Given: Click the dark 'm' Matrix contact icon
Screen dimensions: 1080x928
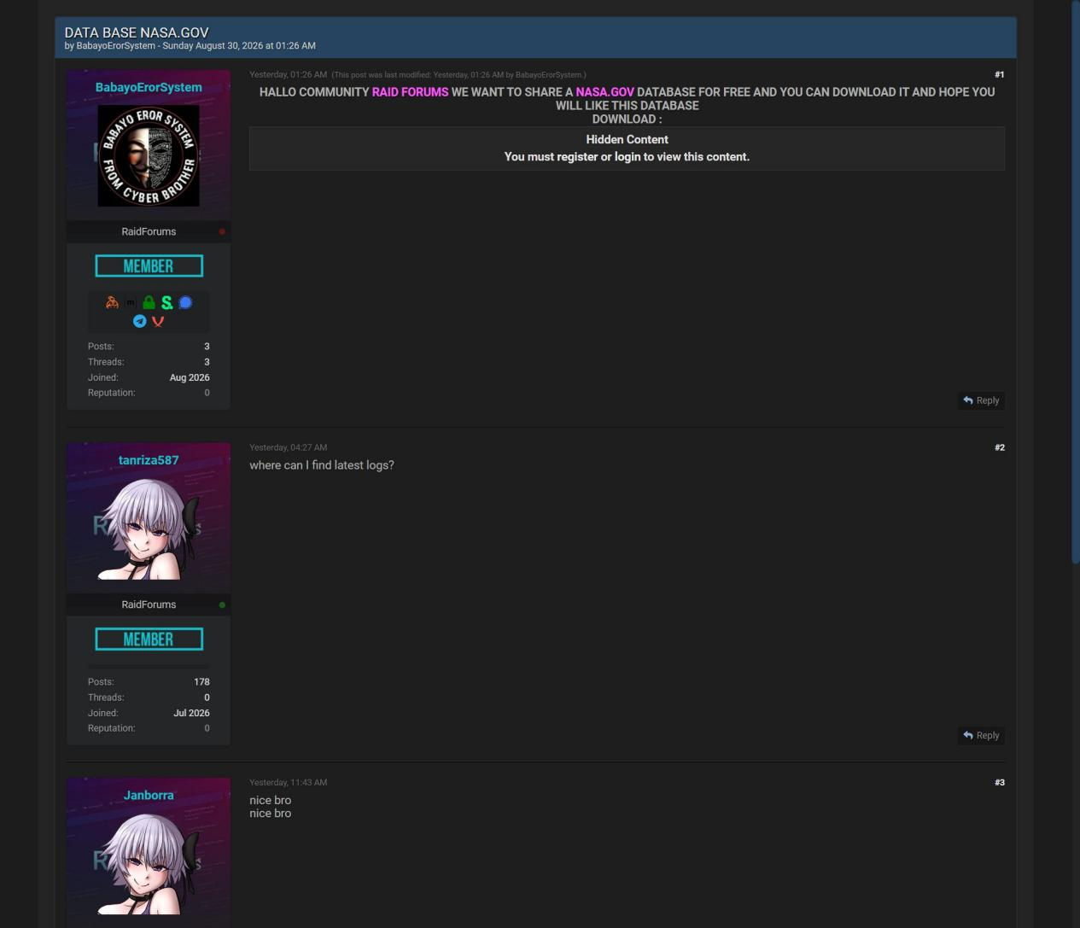Looking at the screenshot, I should tap(131, 302).
